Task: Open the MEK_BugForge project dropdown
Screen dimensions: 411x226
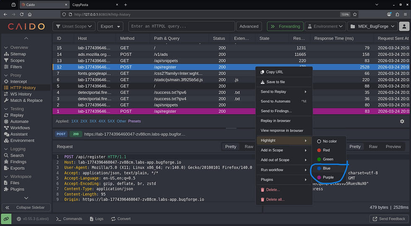Action: (x=372, y=26)
